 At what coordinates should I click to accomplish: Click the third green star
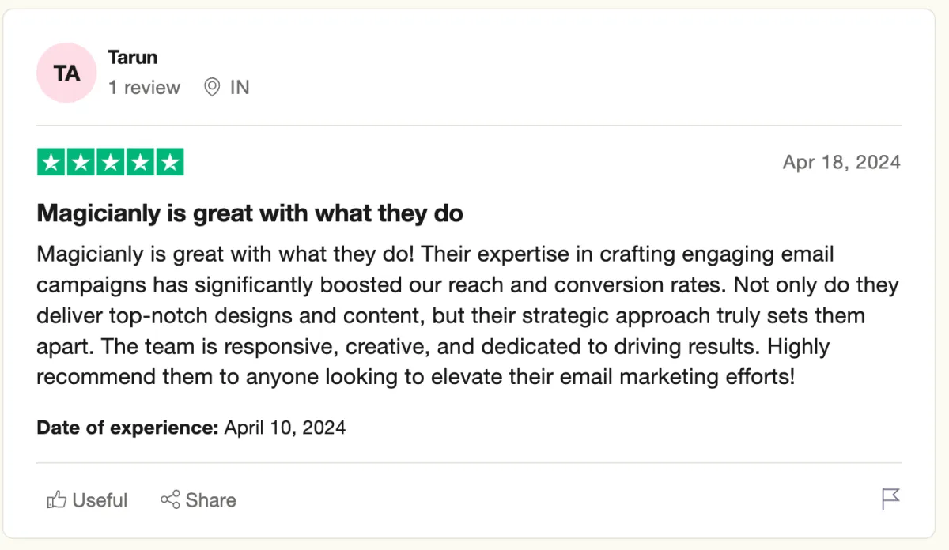110,162
